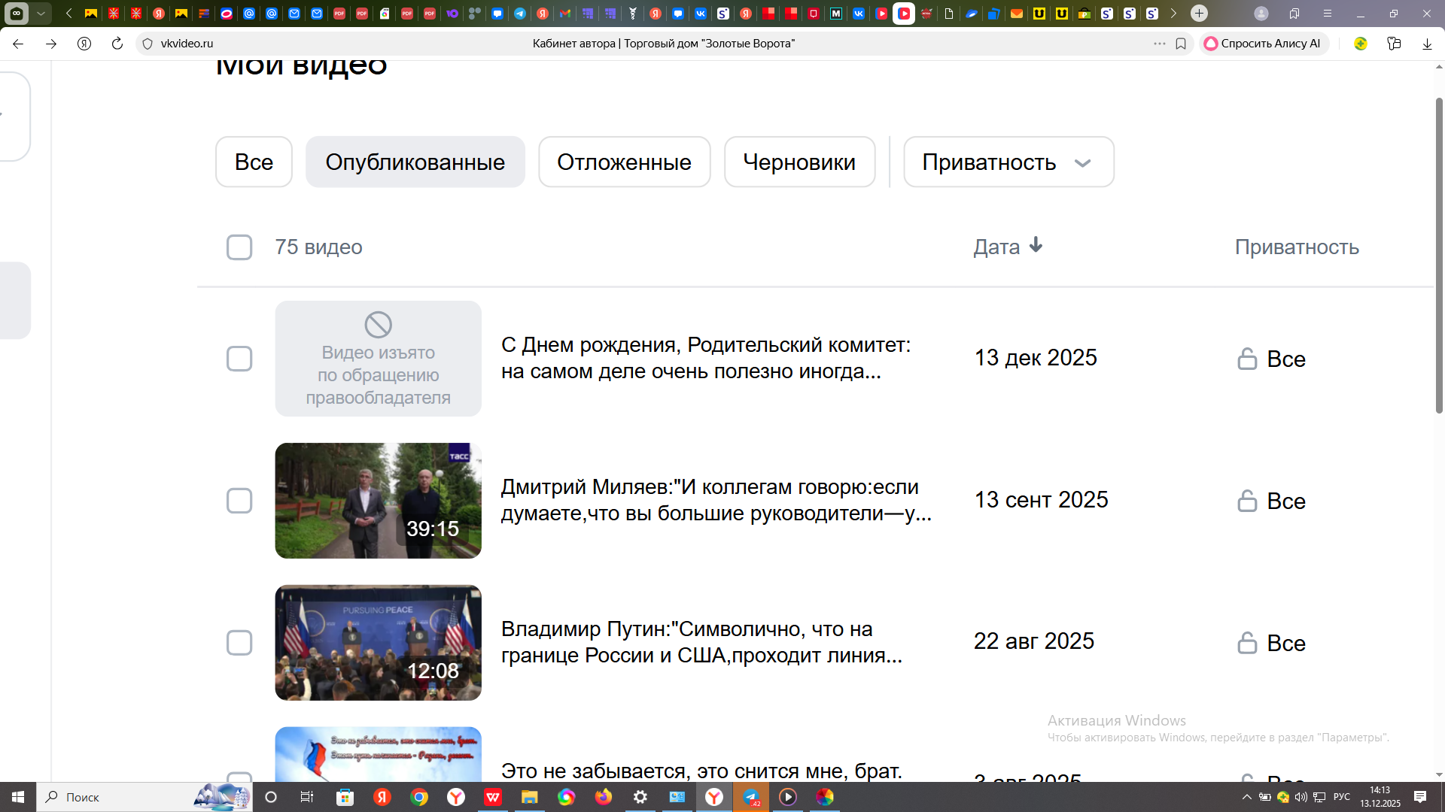The height and width of the screenshot is (812, 1445).
Task: Check the box for Владимир Путин video
Action: 239,643
